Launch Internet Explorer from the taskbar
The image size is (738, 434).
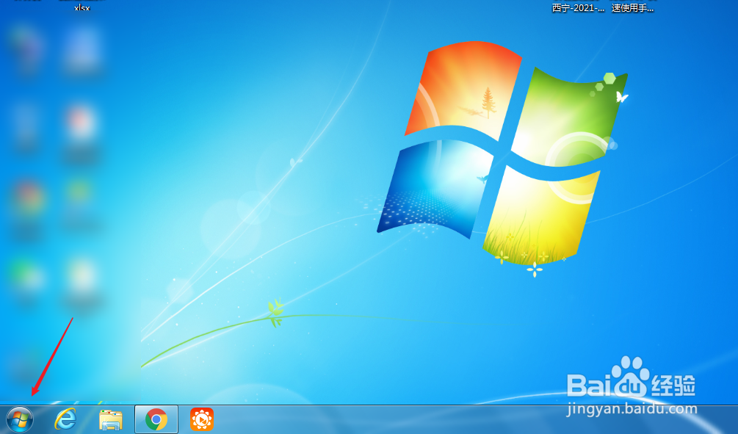coord(65,419)
